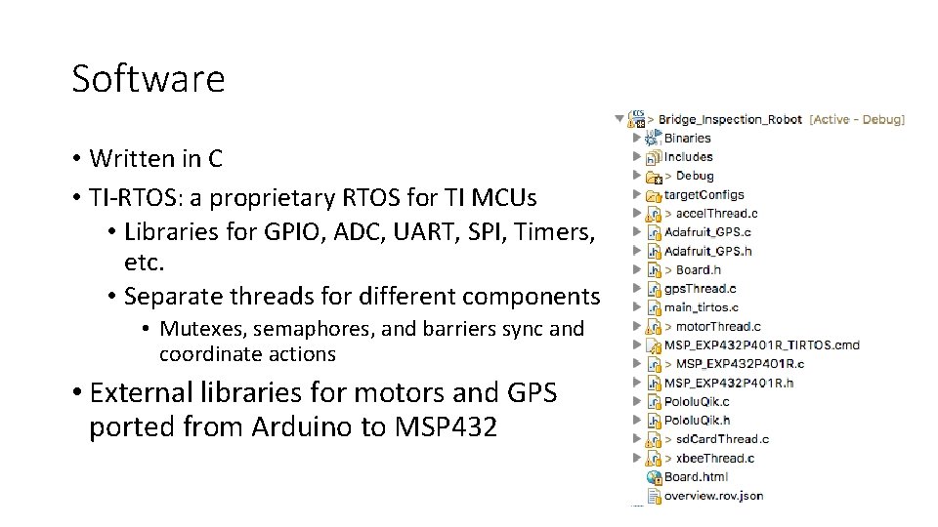This screenshot has height=527, width=938.
Task: Expand the Adafruit_GPS.h outline
Action: tap(636, 251)
